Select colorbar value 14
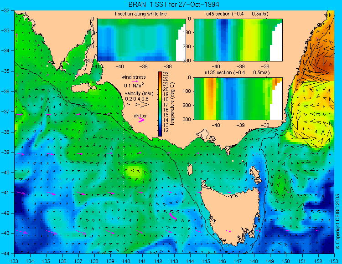 166,120
